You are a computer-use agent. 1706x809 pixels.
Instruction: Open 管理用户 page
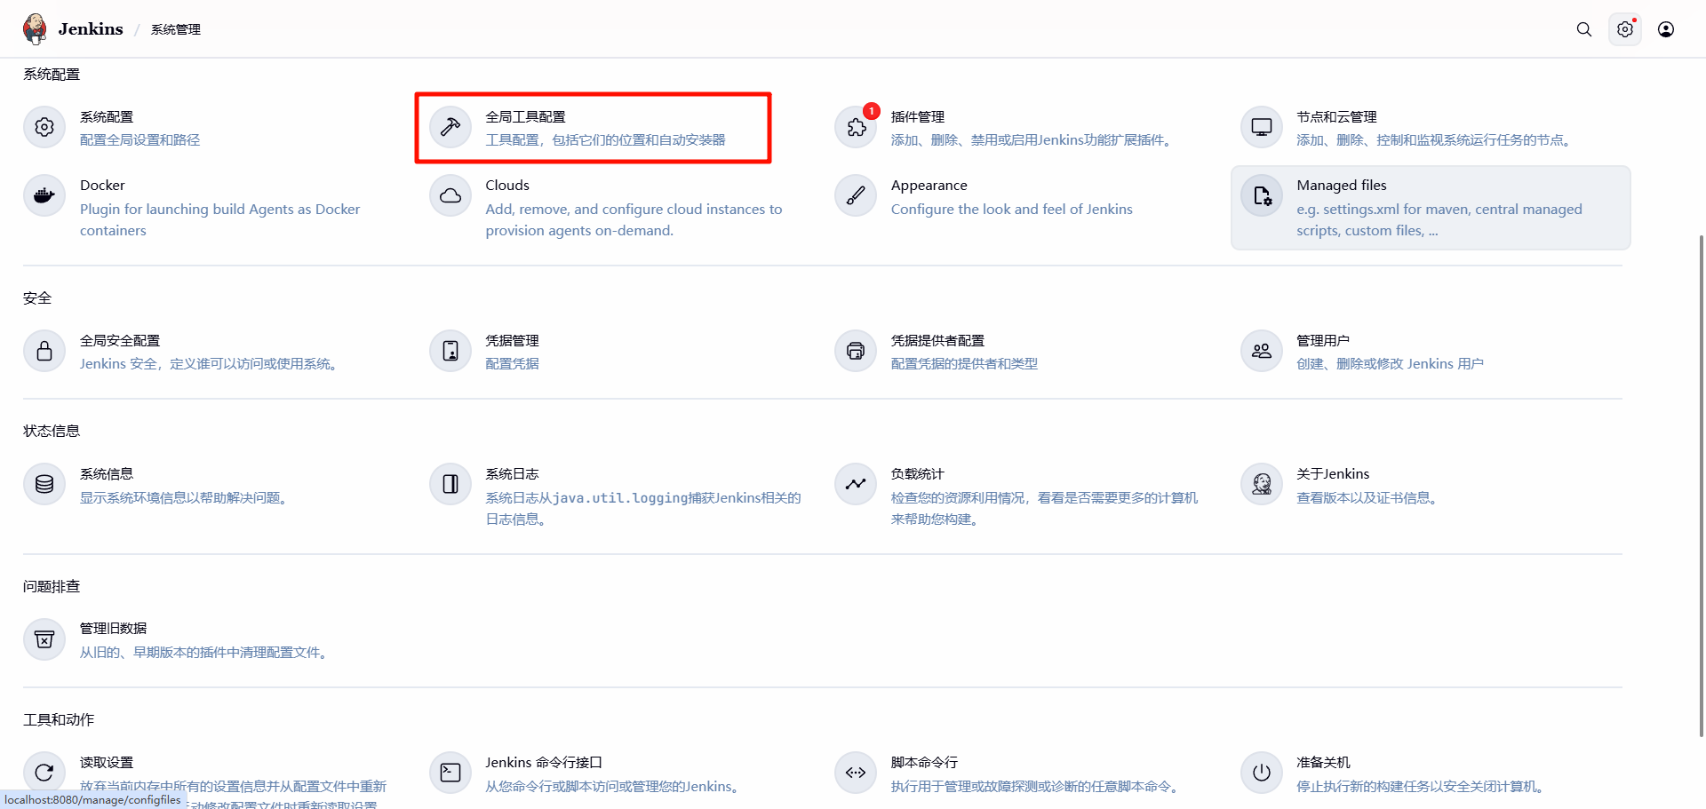pos(1322,341)
